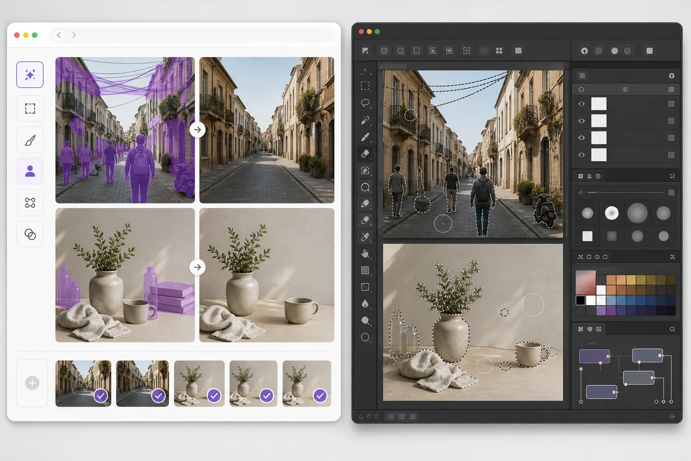The width and height of the screenshot is (691, 461).
Task: Choose the white square brush preset
Action: [588, 236]
